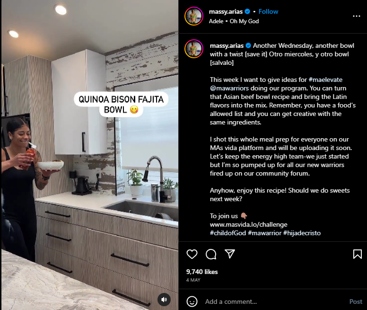Open the three-dots more options menu
This screenshot has height=310, width=367.
point(357,16)
